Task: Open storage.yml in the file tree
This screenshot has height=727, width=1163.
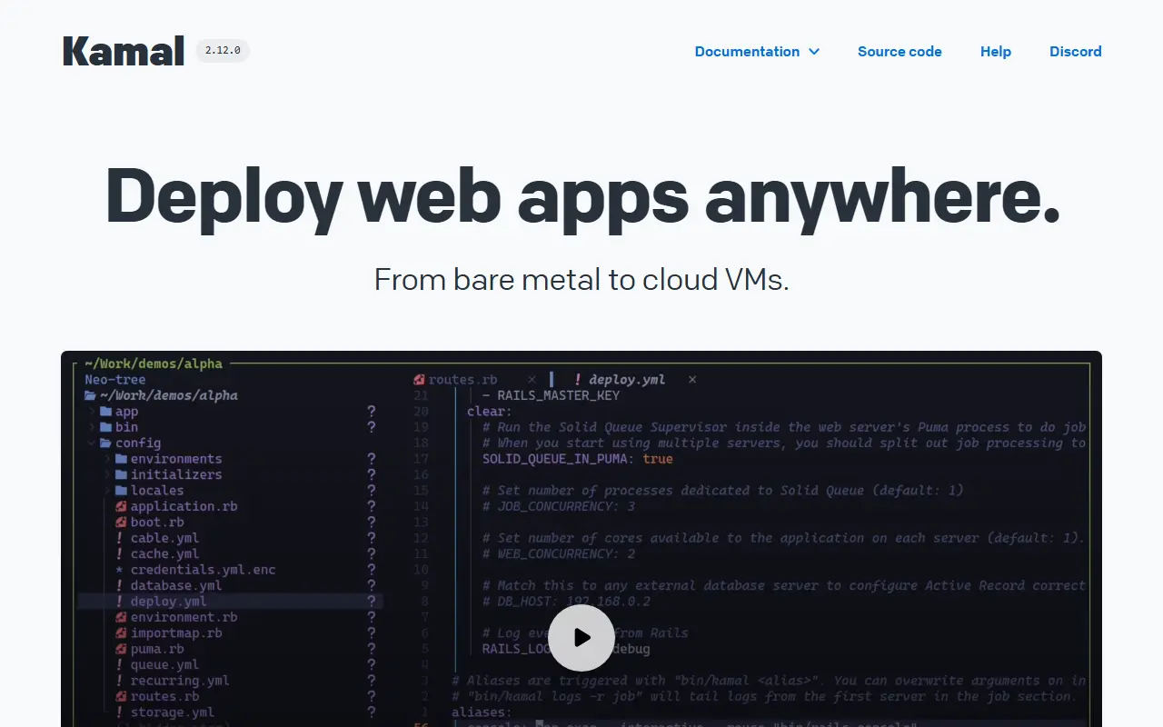Action: click(x=165, y=712)
